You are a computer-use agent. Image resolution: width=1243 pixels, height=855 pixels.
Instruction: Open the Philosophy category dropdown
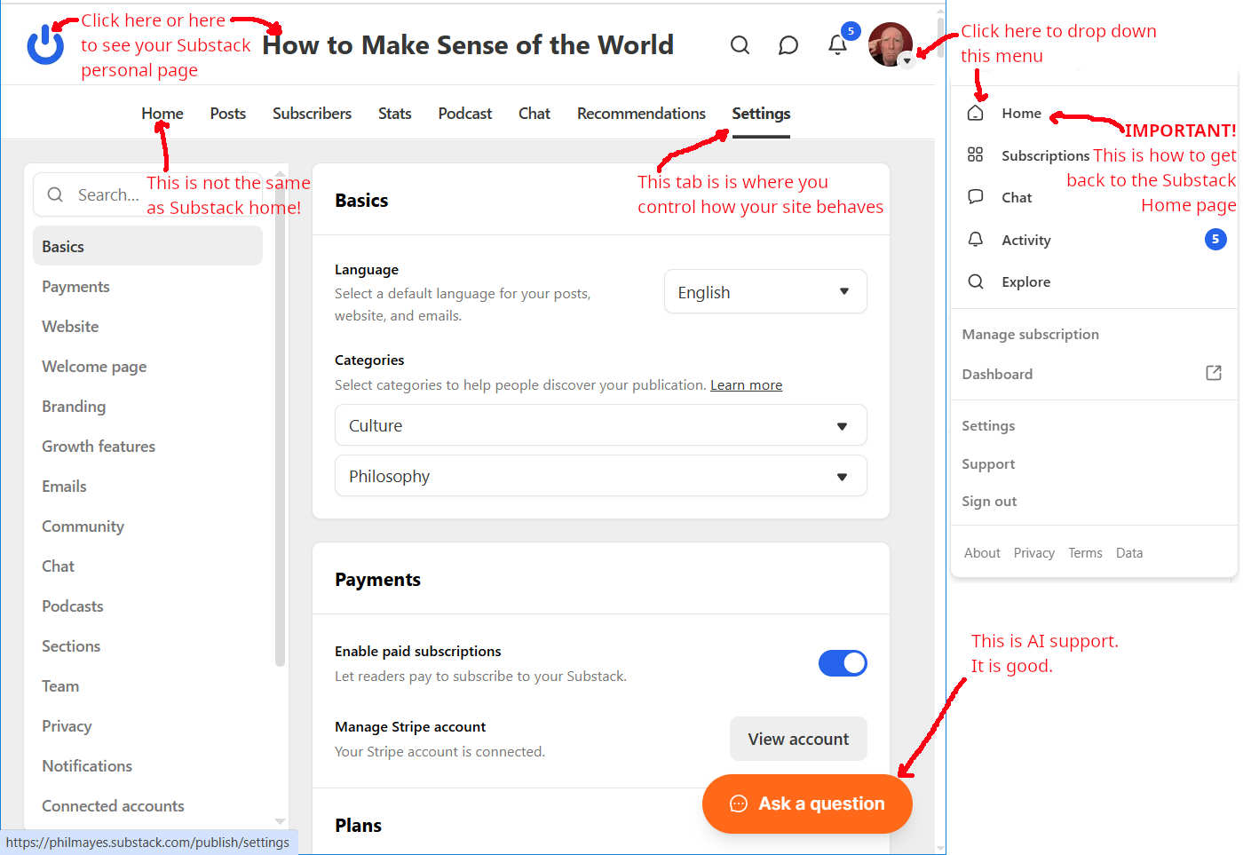pyautogui.click(x=600, y=477)
